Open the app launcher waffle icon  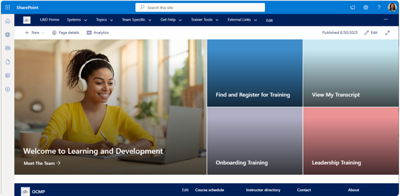[x=8, y=8]
